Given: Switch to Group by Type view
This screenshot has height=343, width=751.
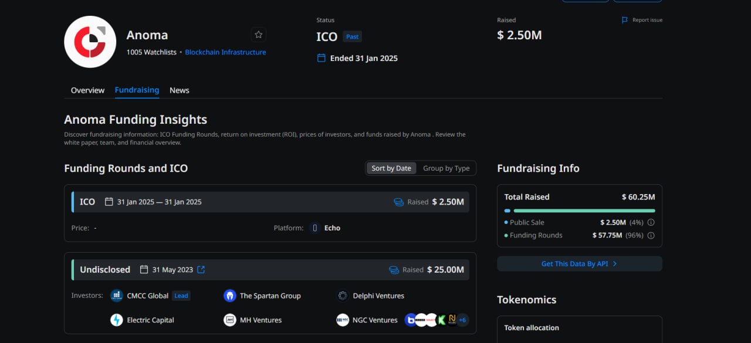Looking at the screenshot, I should pyautogui.click(x=446, y=168).
